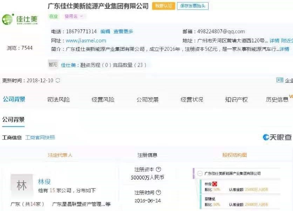Image resolution: width=293 pixels, height=211 pixels.
Task: Open the 工商官网快照 link
Action: 40,138
